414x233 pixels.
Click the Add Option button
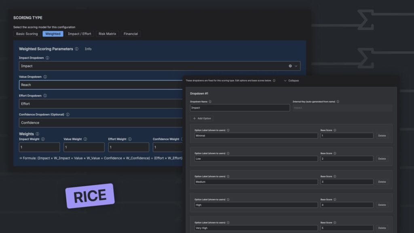coord(202,119)
